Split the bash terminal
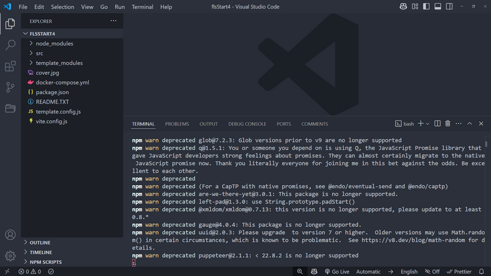Image resolution: width=491 pixels, height=276 pixels. [438, 123]
